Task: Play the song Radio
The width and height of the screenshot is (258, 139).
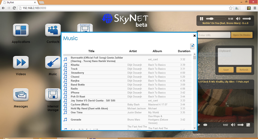Action: 74,88
